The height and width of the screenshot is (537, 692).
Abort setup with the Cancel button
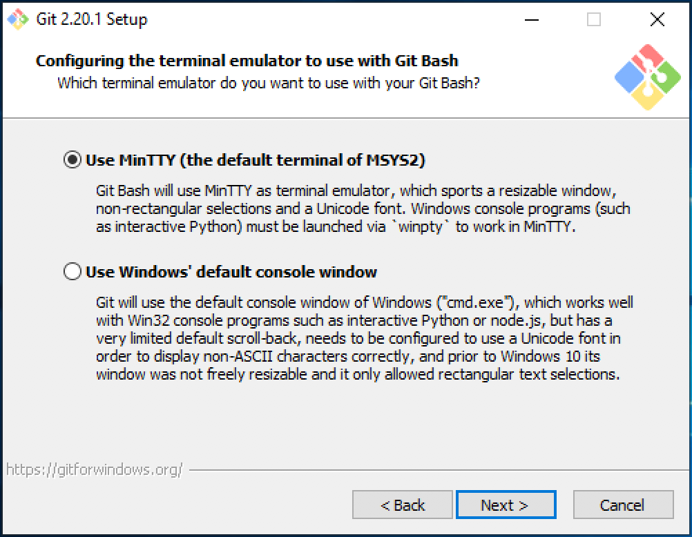click(x=623, y=505)
